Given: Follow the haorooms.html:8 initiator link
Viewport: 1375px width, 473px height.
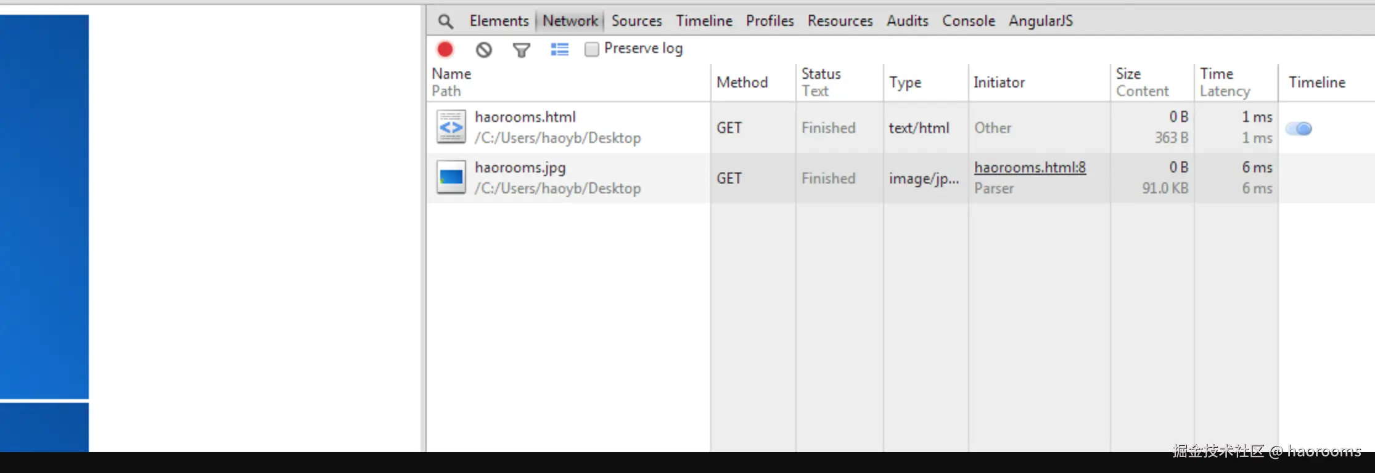Looking at the screenshot, I should coord(1030,168).
